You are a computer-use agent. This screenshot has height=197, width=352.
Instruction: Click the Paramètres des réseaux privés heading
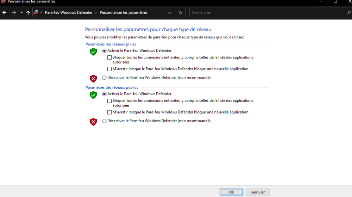(x=111, y=44)
